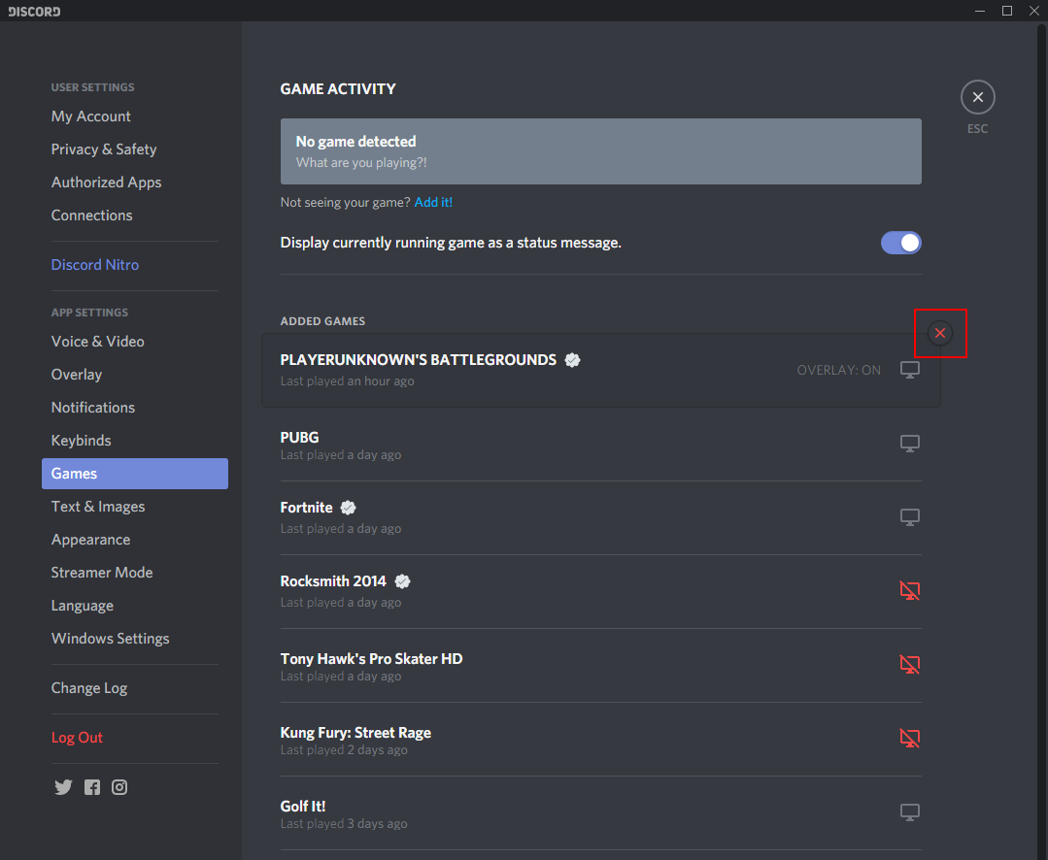Viewport: 1048px width, 860px height.
Task: Toggle overlay monitor icon for Golf It!
Action: pyautogui.click(x=909, y=812)
